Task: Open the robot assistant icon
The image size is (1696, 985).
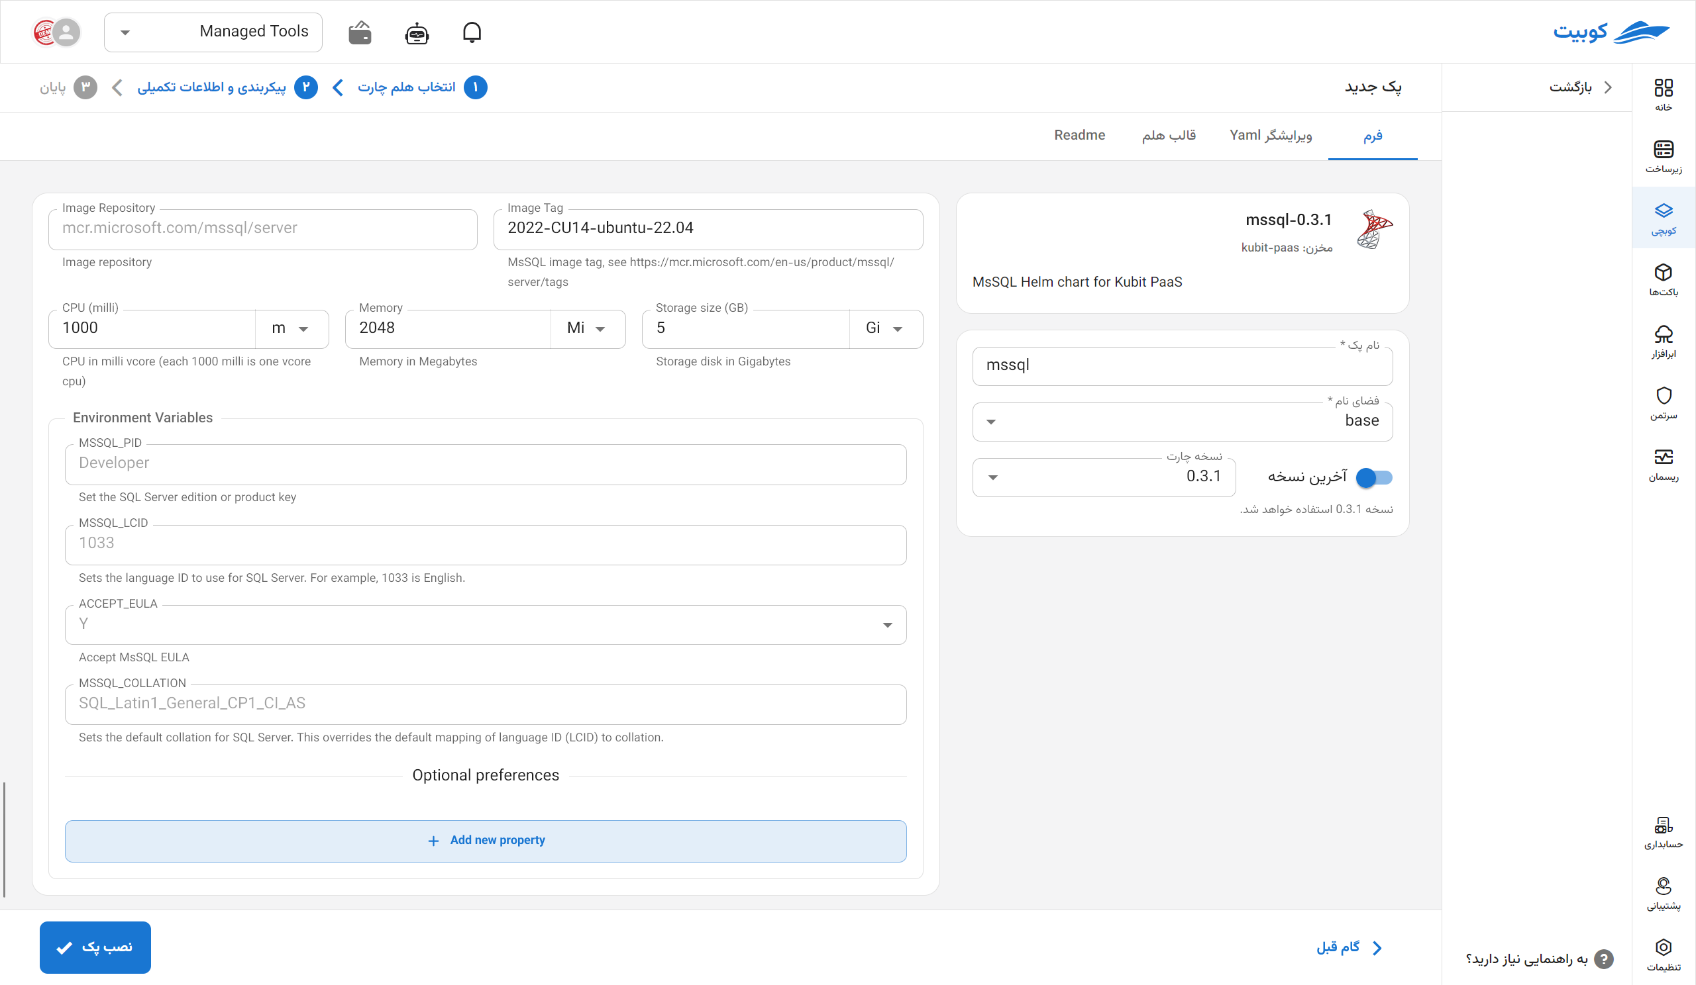Action: (x=417, y=32)
